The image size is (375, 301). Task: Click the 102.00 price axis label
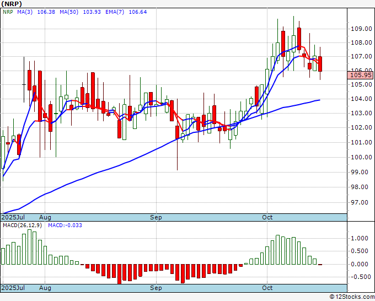pos(361,127)
